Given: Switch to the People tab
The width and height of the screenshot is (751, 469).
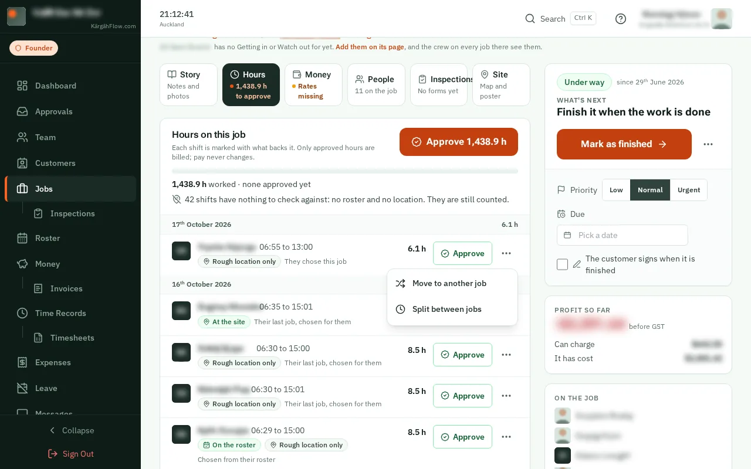Looking at the screenshot, I should point(376,84).
